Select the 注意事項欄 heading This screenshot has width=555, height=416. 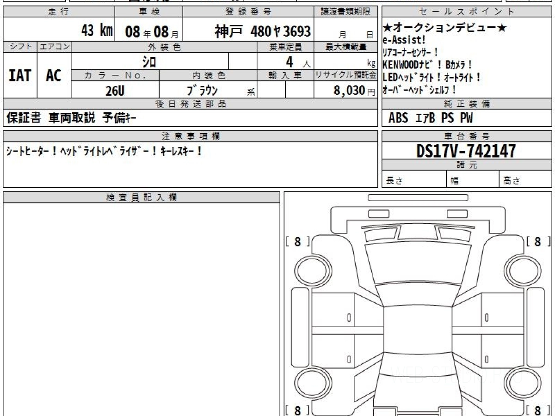point(191,136)
